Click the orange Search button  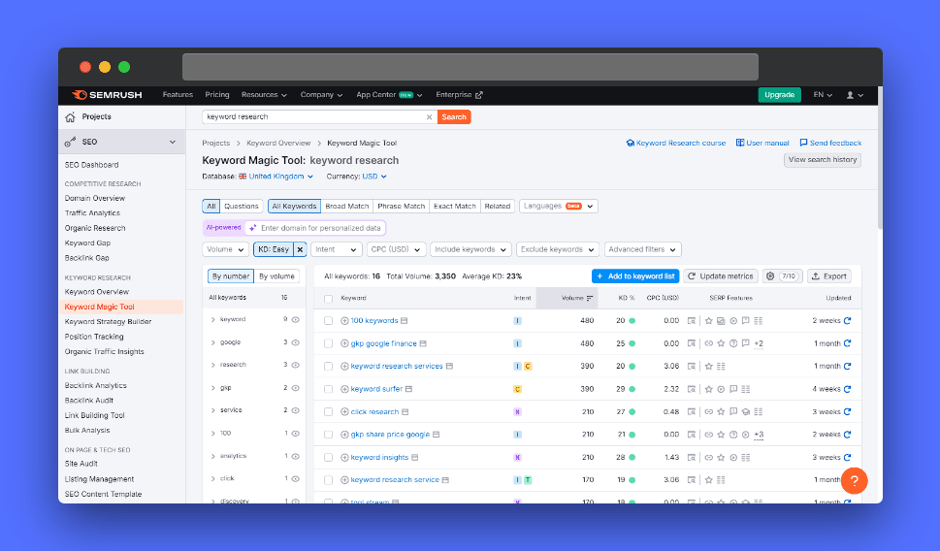[x=454, y=117]
